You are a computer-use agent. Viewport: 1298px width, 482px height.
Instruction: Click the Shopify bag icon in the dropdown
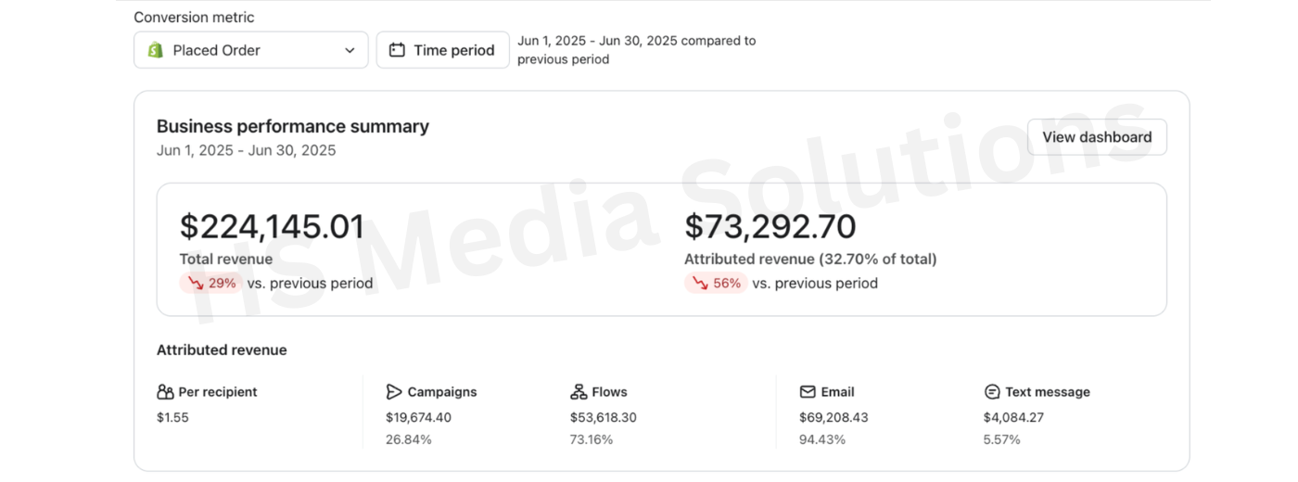tap(156, 50)
